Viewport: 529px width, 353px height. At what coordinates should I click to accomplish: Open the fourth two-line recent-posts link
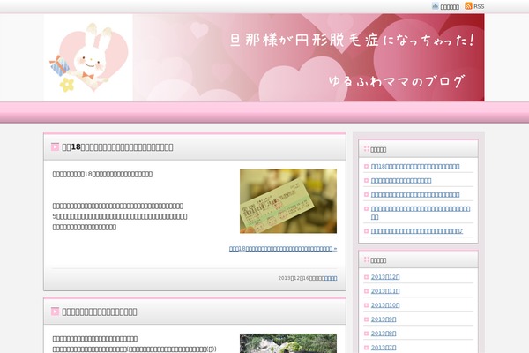pos(421,213)
